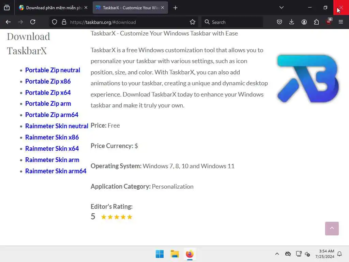Click the 'Price: Free' text
This screenshot has width=349, height=262.
pyautogui.click(x=105, y=126)
